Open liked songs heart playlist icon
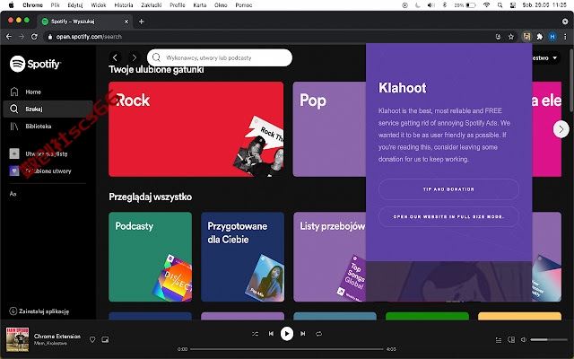This screenshot has height=359, width=574. [14, 171]
